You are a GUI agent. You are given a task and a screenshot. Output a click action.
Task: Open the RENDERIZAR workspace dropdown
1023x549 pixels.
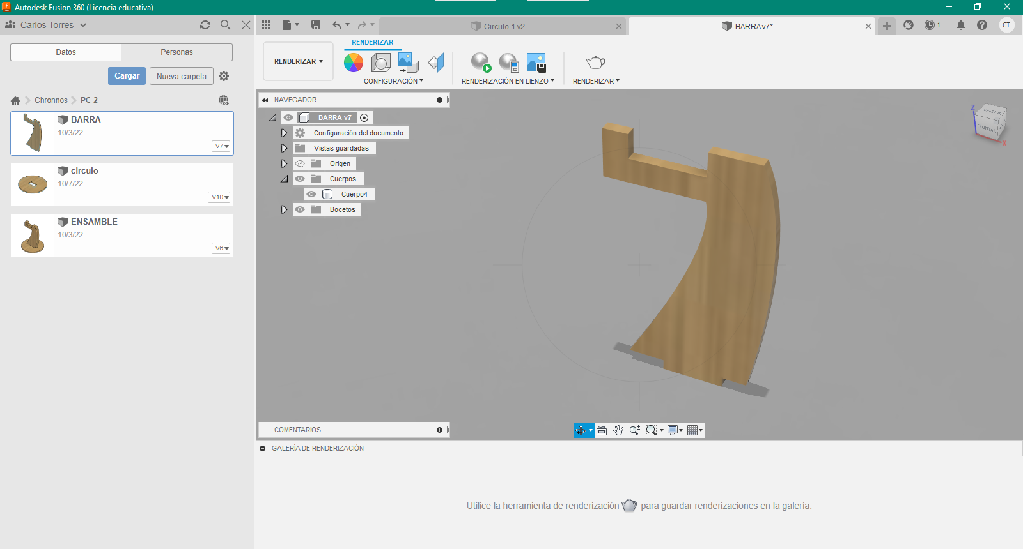[x=299, y=61]
